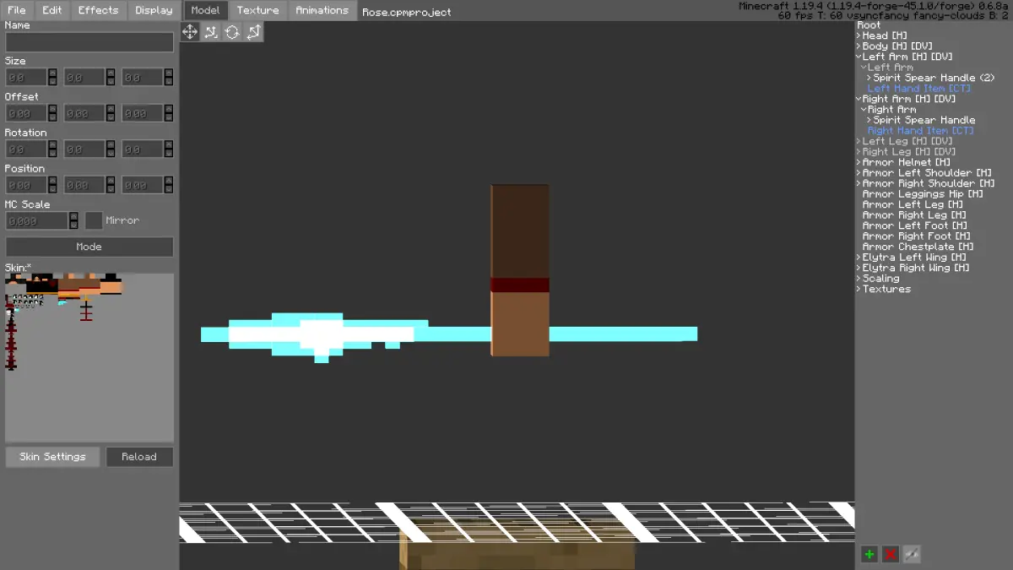This screenshot has width=1013, height=570.
Task: Open the Display menu
Action: (x=154, y=10)
